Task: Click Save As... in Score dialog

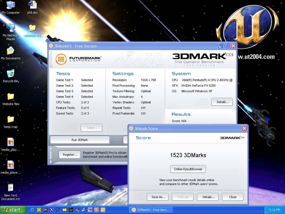Action: 158,197
